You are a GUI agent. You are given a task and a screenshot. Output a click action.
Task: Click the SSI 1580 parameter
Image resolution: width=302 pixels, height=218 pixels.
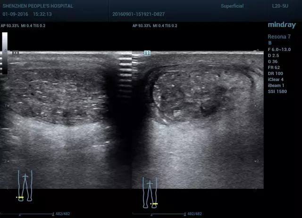277,92
